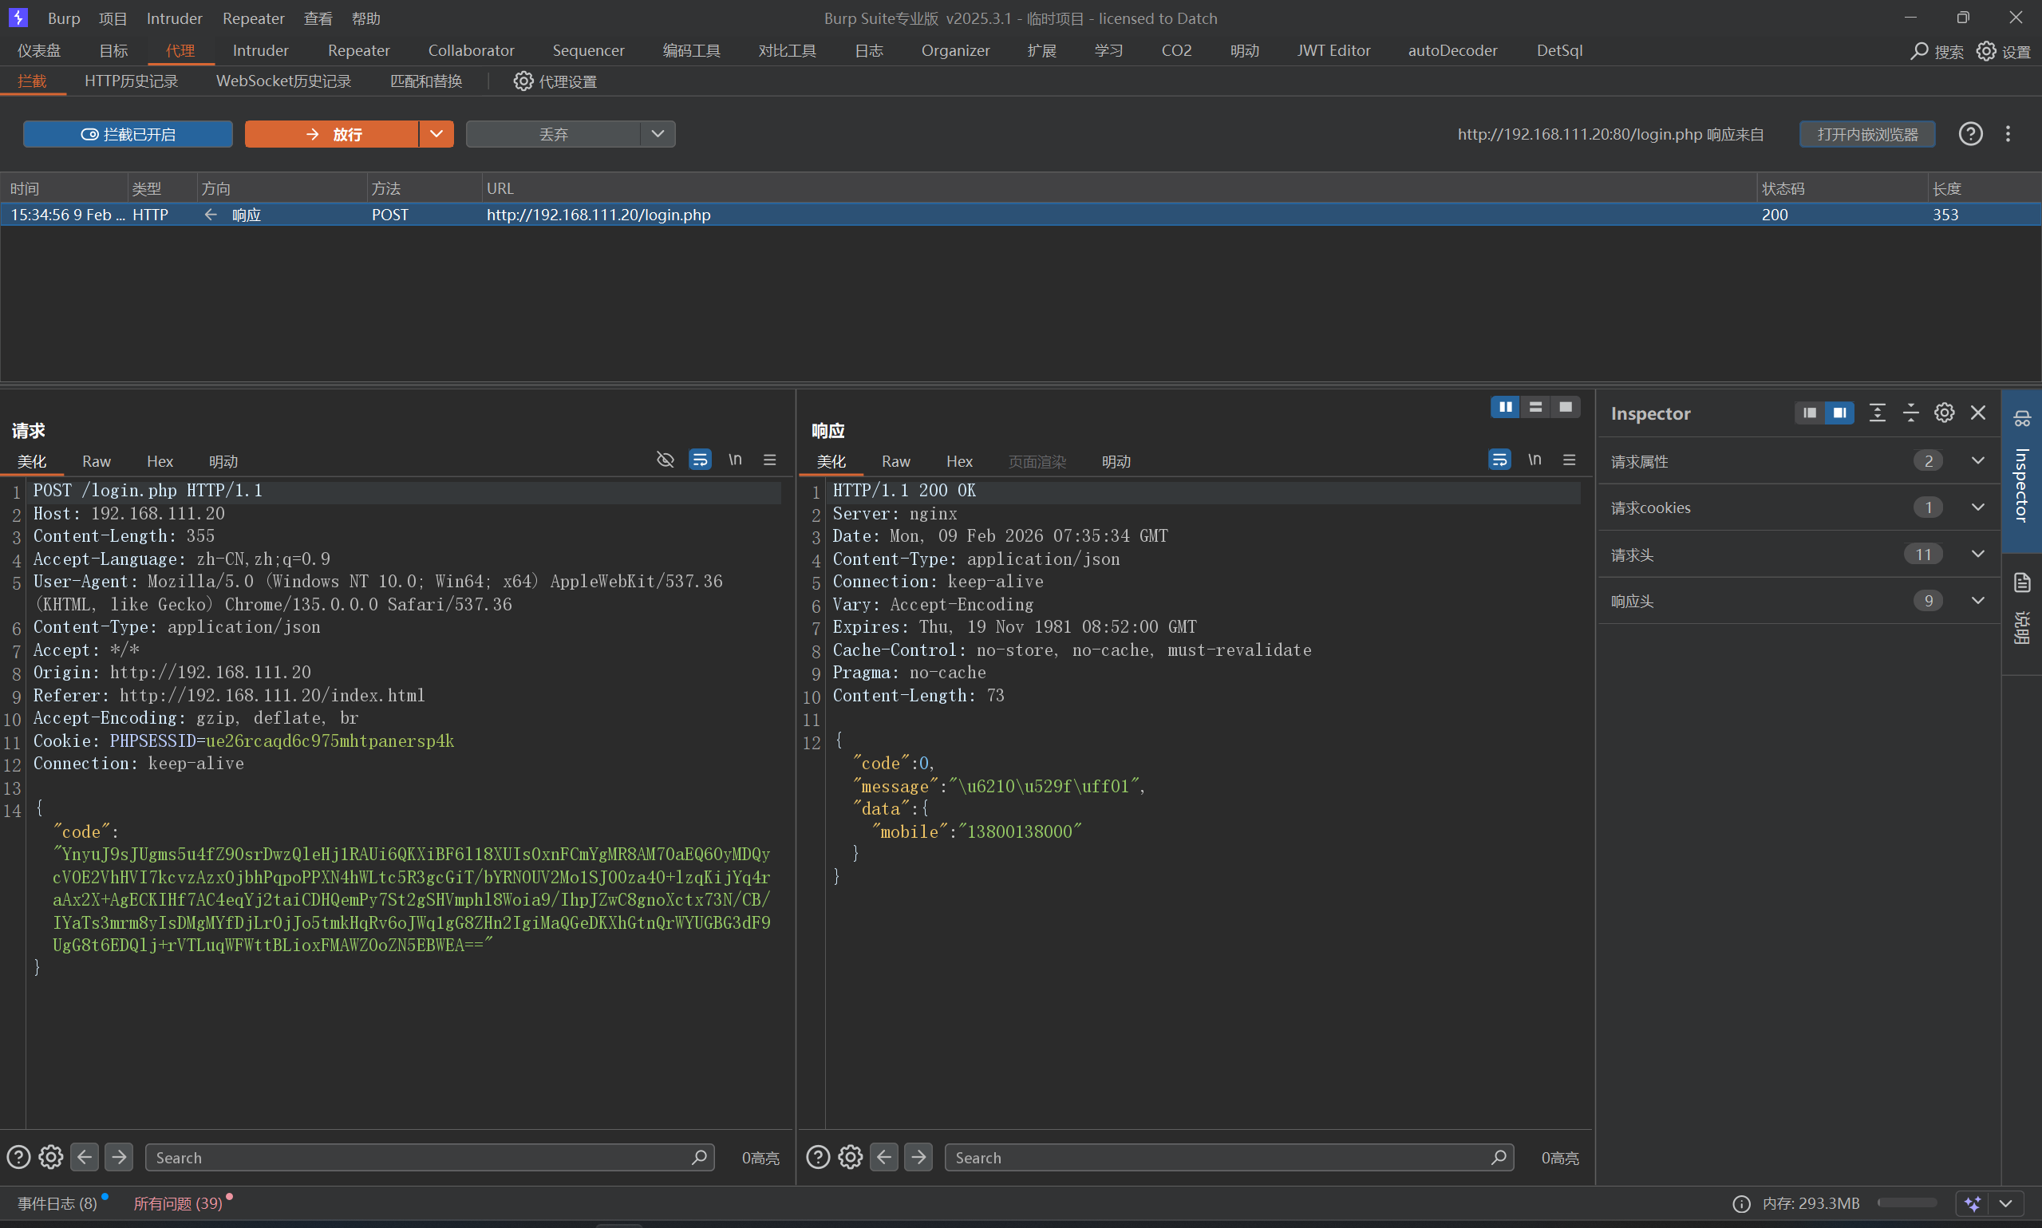Open the HTTP history sub-tab
The height and width of the screenshot is (1228, 2042).
coord(131,81)
